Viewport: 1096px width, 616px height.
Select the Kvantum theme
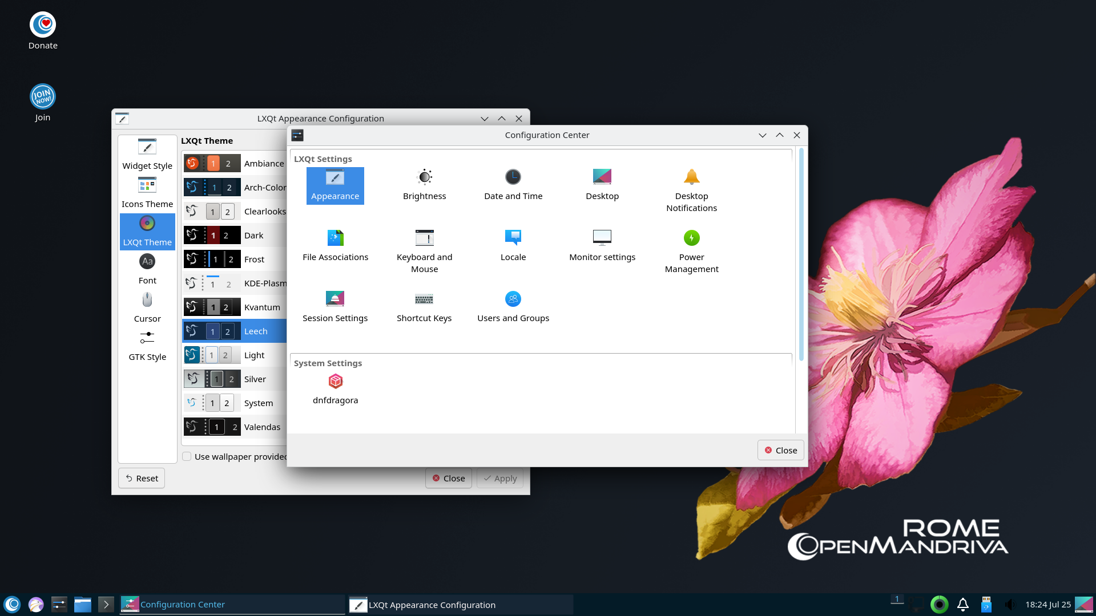tap(235, 307)
